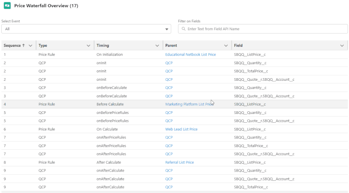Screen dimensions: 349x193
Task: Sort by the Timing column header
Action: (103, 45)
